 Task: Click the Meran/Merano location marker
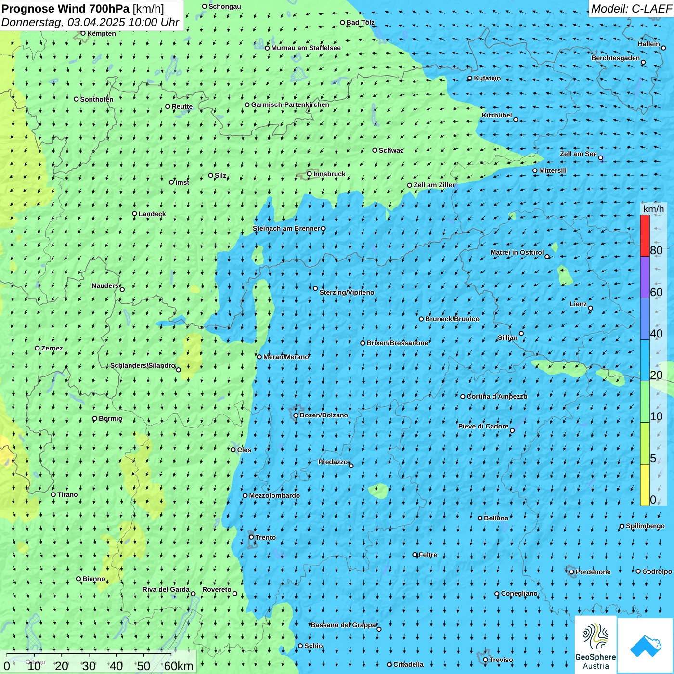point(259,357)
